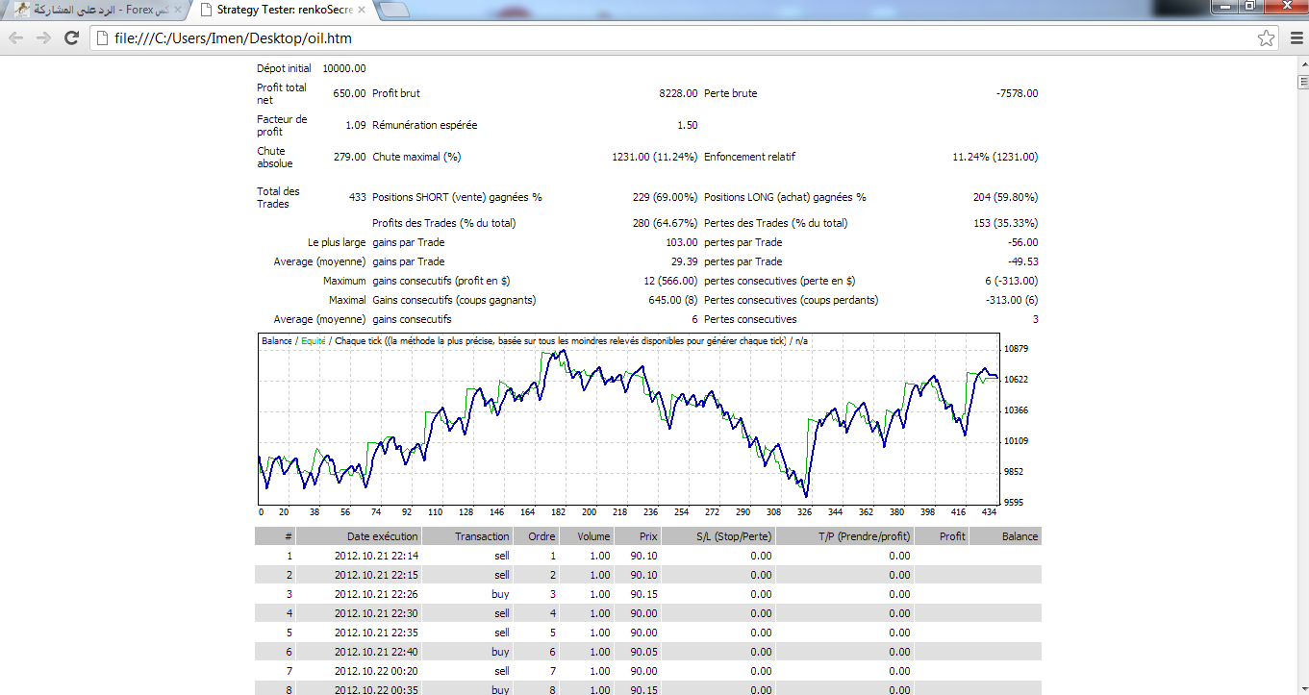Select the Strategy Tester: renkoSecre tab

click(x=283, y=10)
